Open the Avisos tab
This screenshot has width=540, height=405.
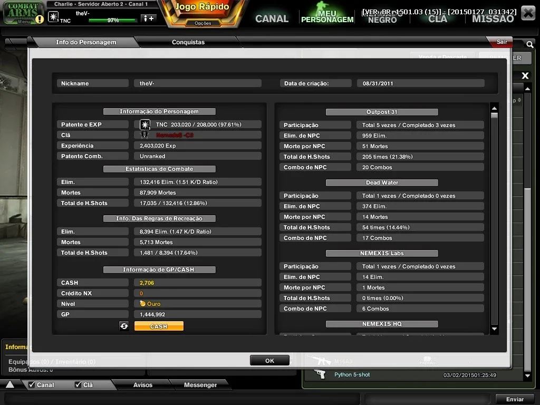click(142, 384)
